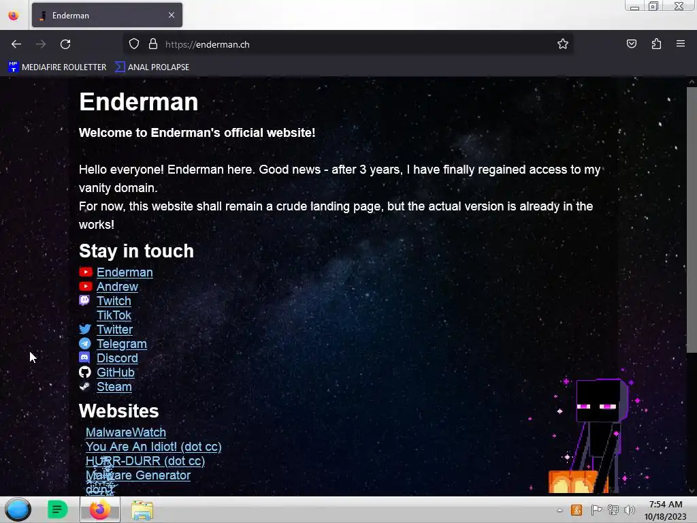Click the GitHub octocat icon
This screenshot has height=523, width=697.
[85, 373]
